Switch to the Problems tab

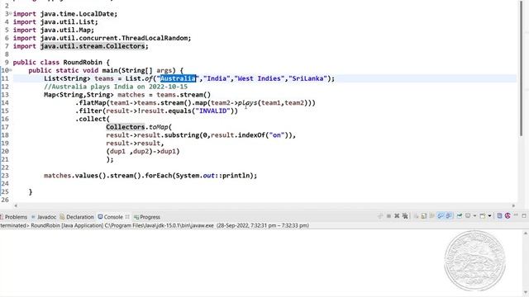click(x=13, y=217)
